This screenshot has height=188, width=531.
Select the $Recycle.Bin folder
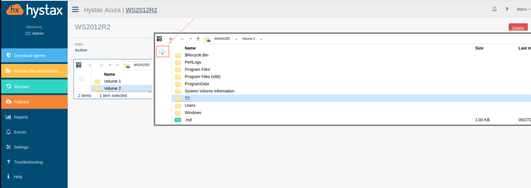tap(351, 55)
